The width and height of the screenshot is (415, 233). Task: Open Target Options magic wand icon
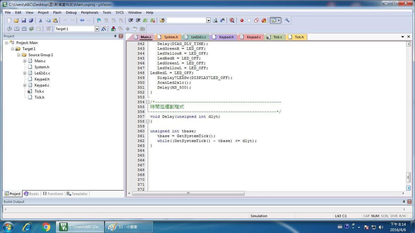pos(104,29)
